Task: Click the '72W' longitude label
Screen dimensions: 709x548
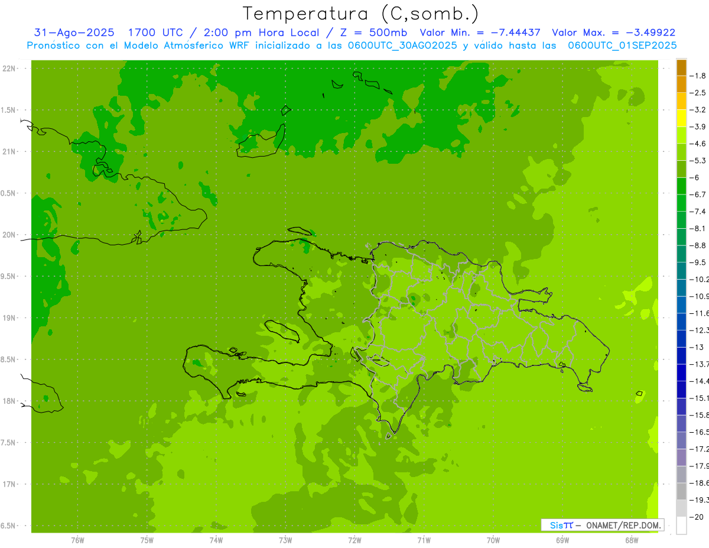Action: point(354,540)
